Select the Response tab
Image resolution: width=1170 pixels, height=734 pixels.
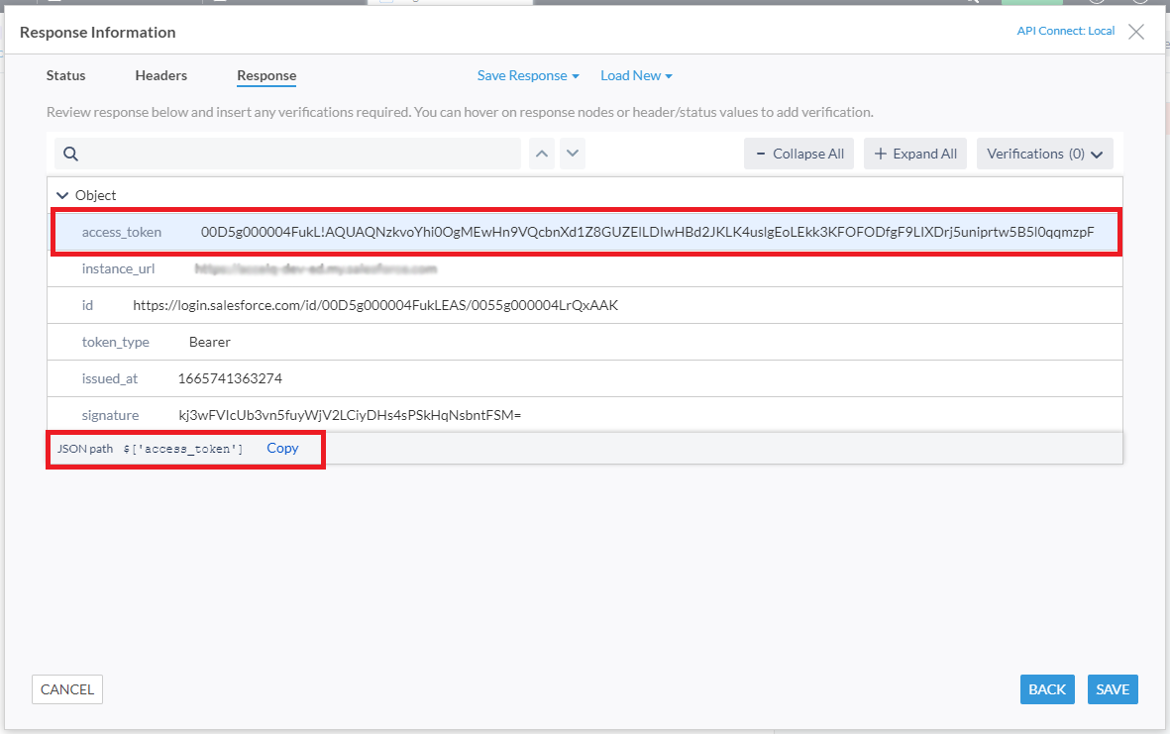(x=266, y=76)
